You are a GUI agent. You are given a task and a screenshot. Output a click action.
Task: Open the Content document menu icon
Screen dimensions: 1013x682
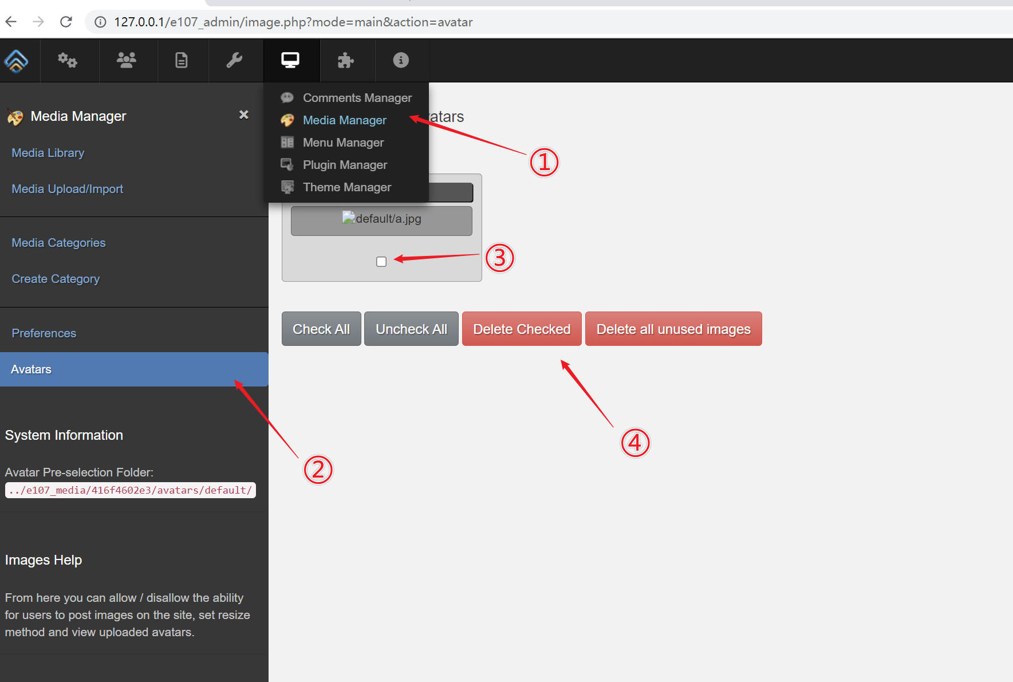[181, 60]
